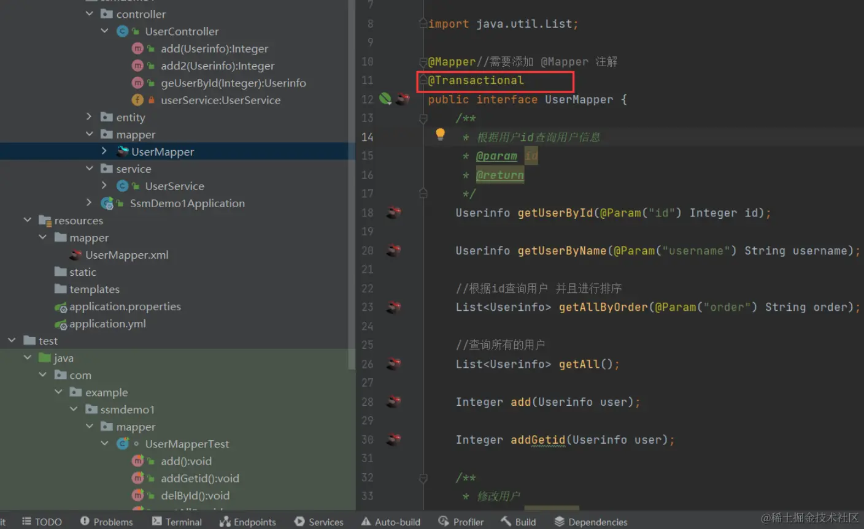Image resolution: width=864 pixels, height=529 pixels.
Task: Open the Services tool window
Action: click(318, 522)
